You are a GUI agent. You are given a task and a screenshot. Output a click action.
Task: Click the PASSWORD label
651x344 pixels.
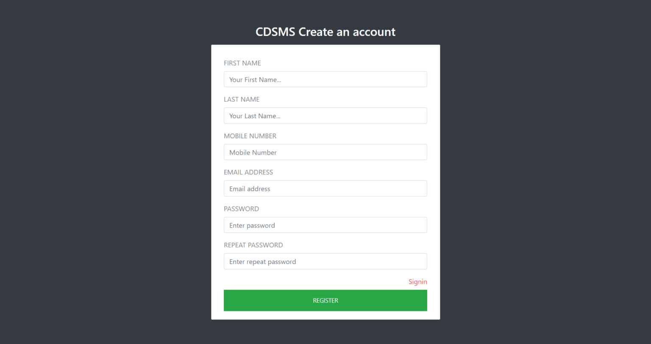pyautogui.click(x=241, y=208)
